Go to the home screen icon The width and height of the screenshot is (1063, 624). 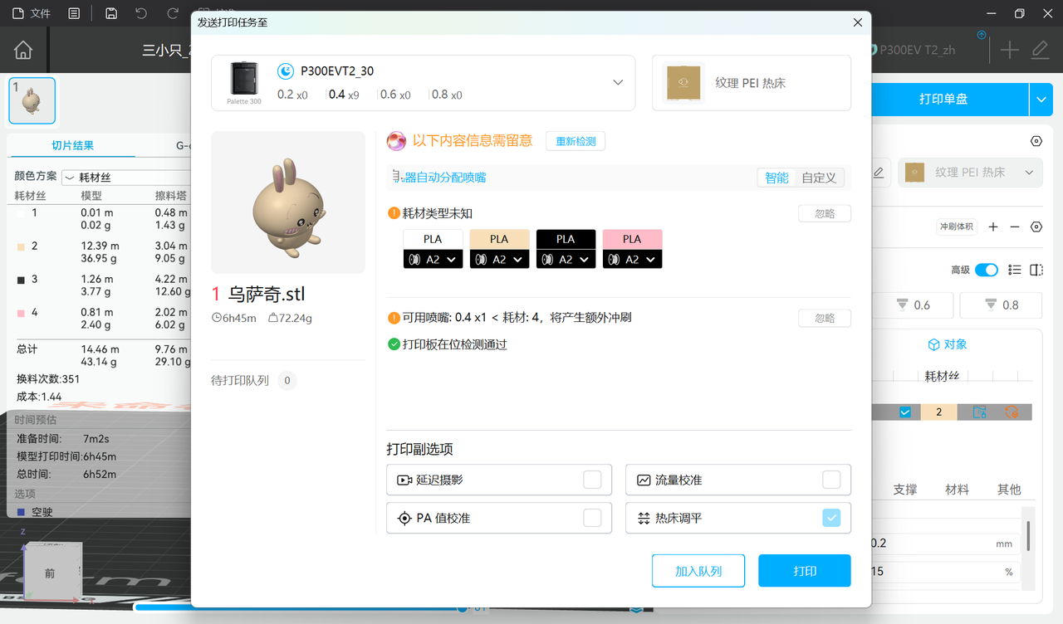point(23,50)
